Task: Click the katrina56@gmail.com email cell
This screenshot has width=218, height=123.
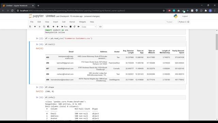Action: click(x=65, y=63)
